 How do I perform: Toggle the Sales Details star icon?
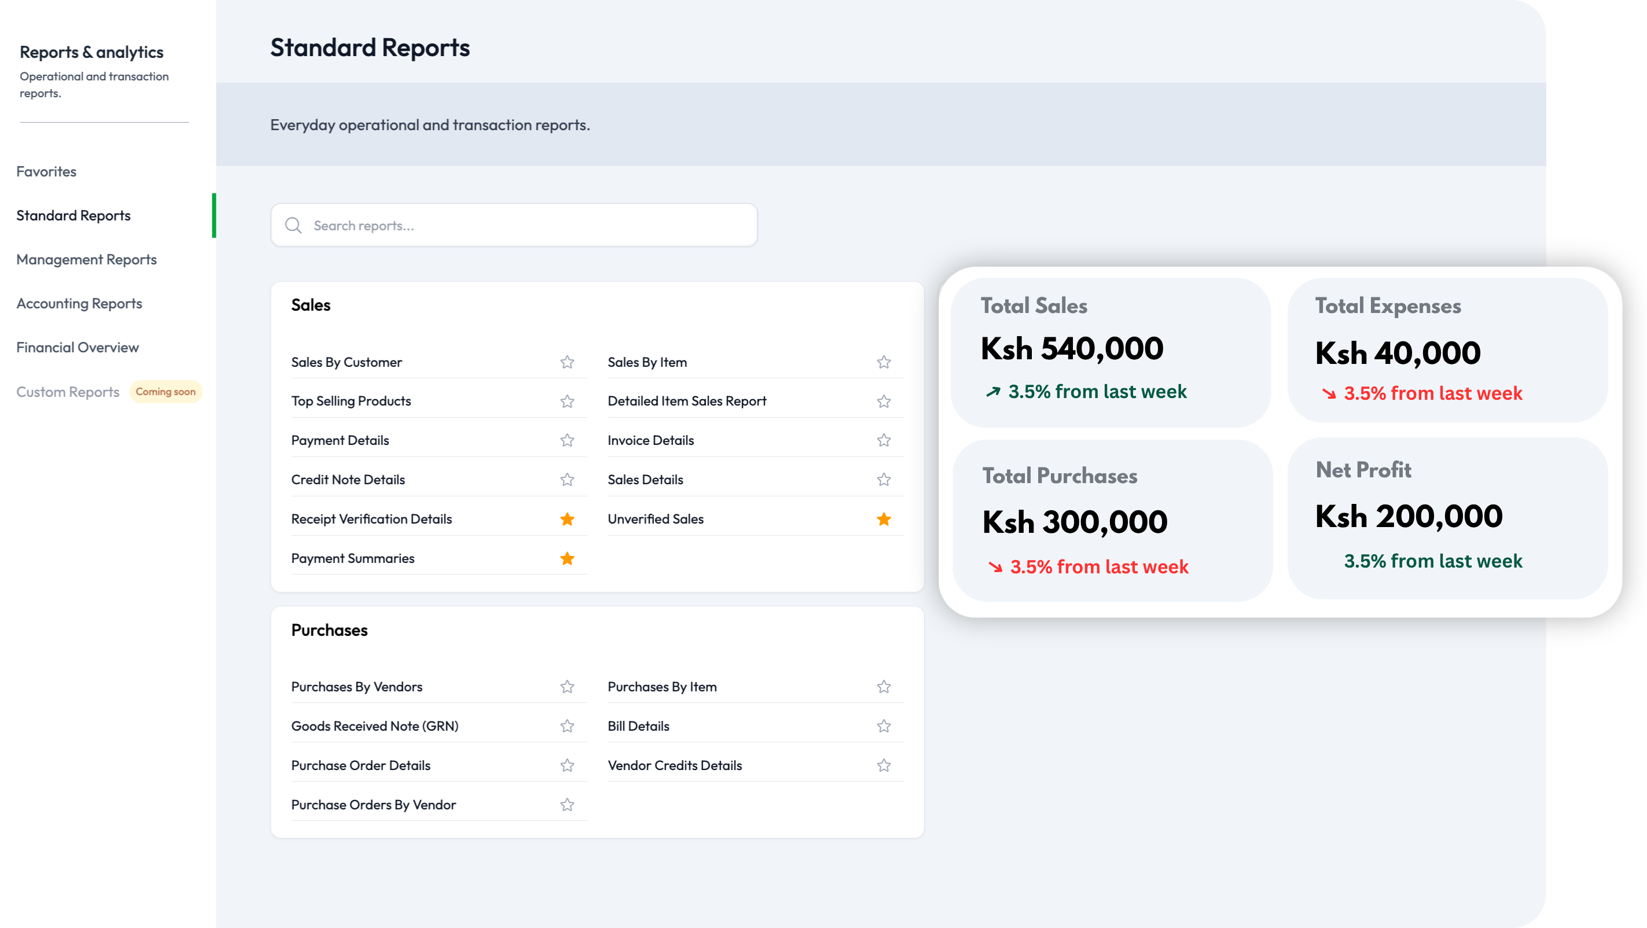pos(884,480)
